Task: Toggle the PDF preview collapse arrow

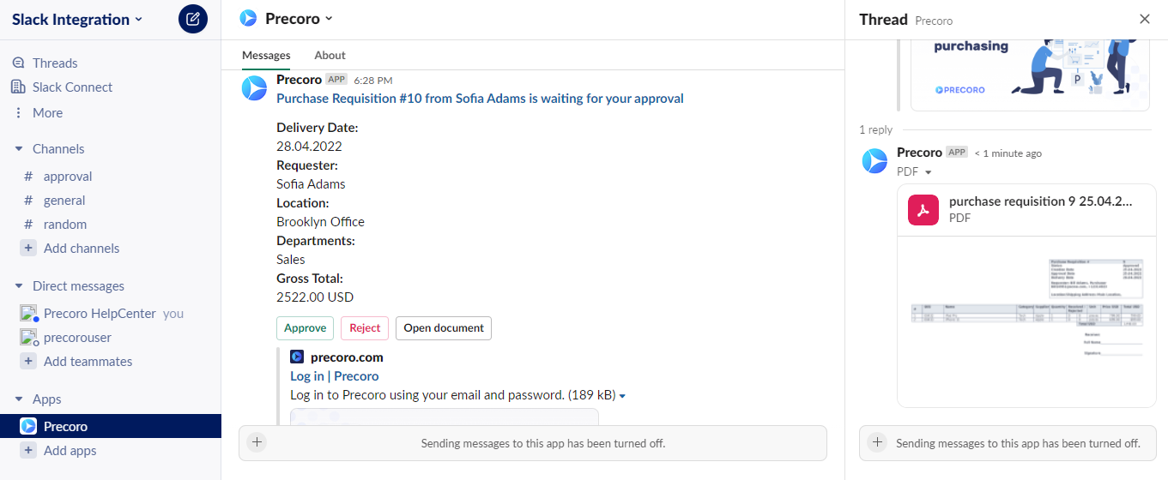Action: click(x=929, y=172)
